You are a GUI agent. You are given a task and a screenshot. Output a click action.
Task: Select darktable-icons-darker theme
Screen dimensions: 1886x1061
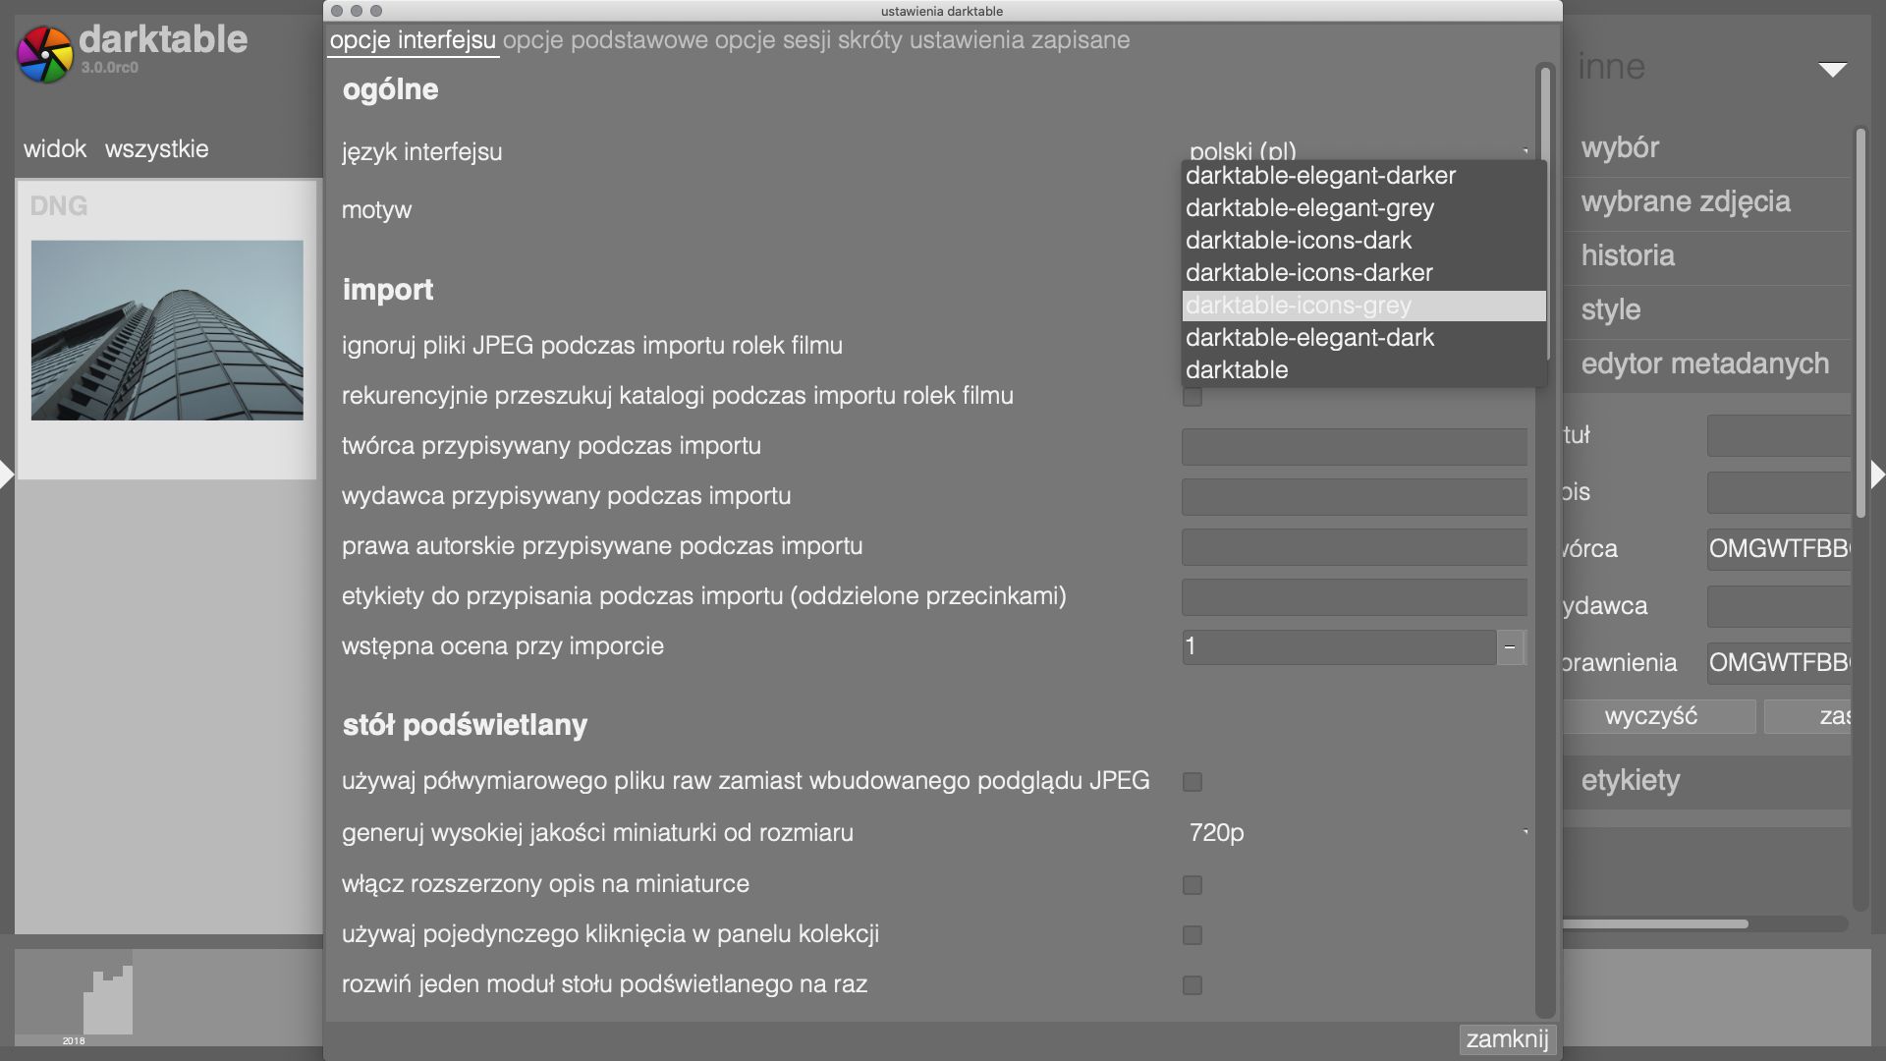[1363, 273]
